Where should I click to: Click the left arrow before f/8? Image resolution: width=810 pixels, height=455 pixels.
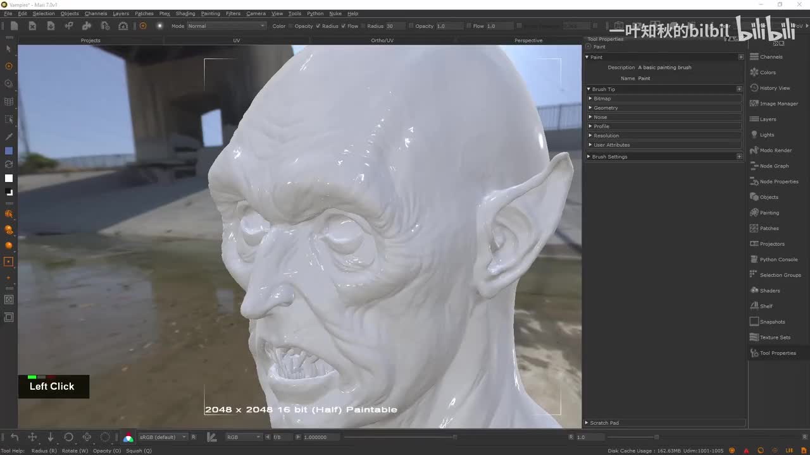click(x=268, y=437)
